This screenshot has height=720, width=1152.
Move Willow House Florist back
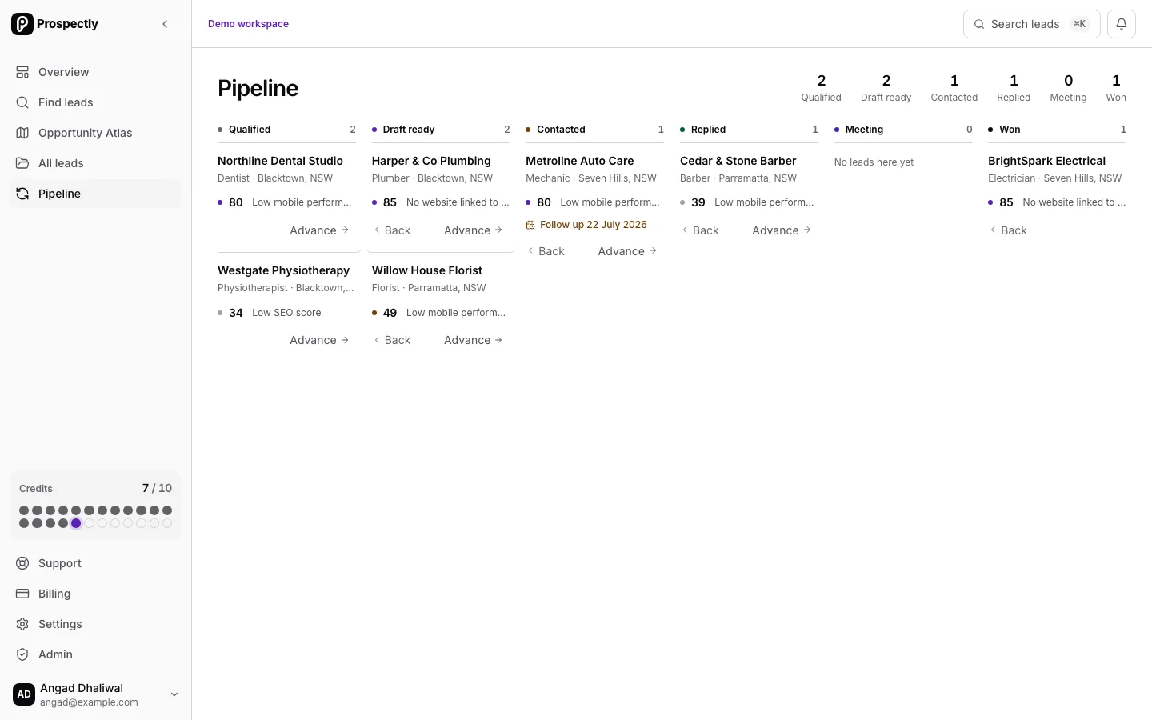coord(392,340)
